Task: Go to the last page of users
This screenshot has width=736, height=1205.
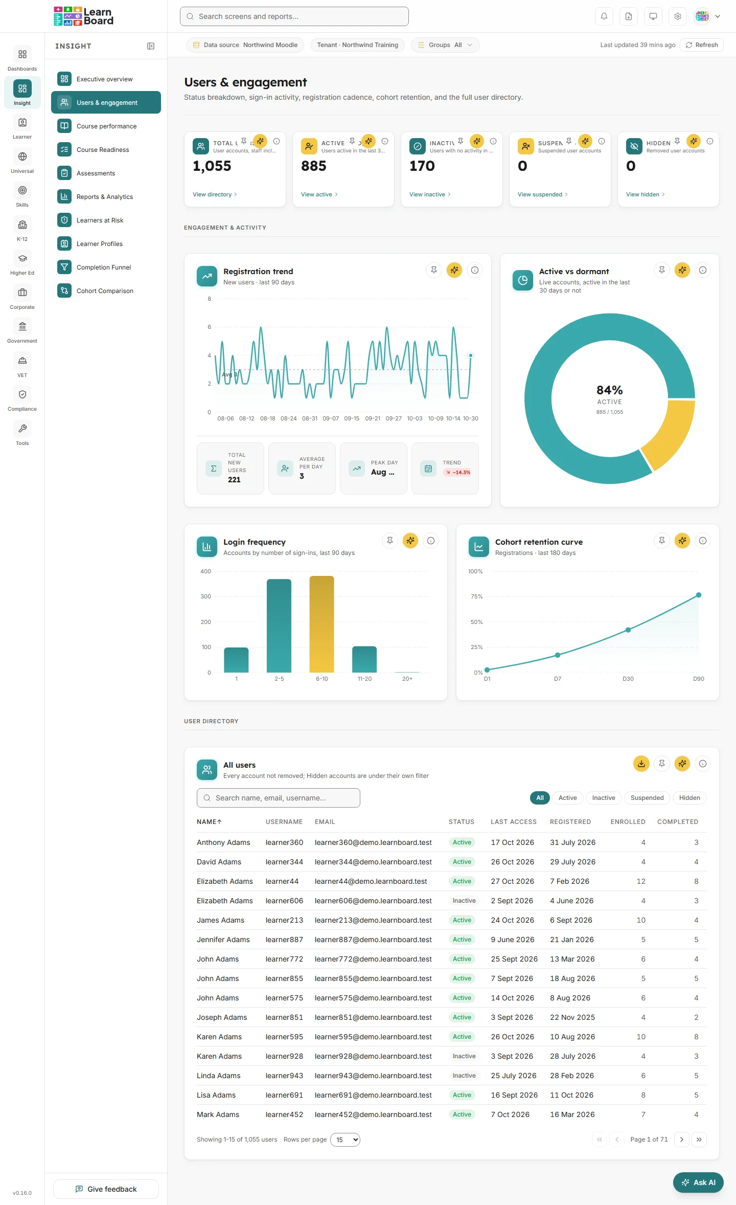Action: tap(699, 1140)
